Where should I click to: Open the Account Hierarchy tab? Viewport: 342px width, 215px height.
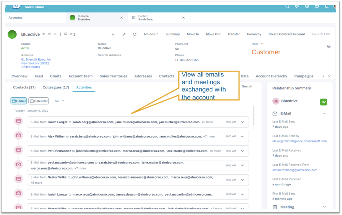271,76
